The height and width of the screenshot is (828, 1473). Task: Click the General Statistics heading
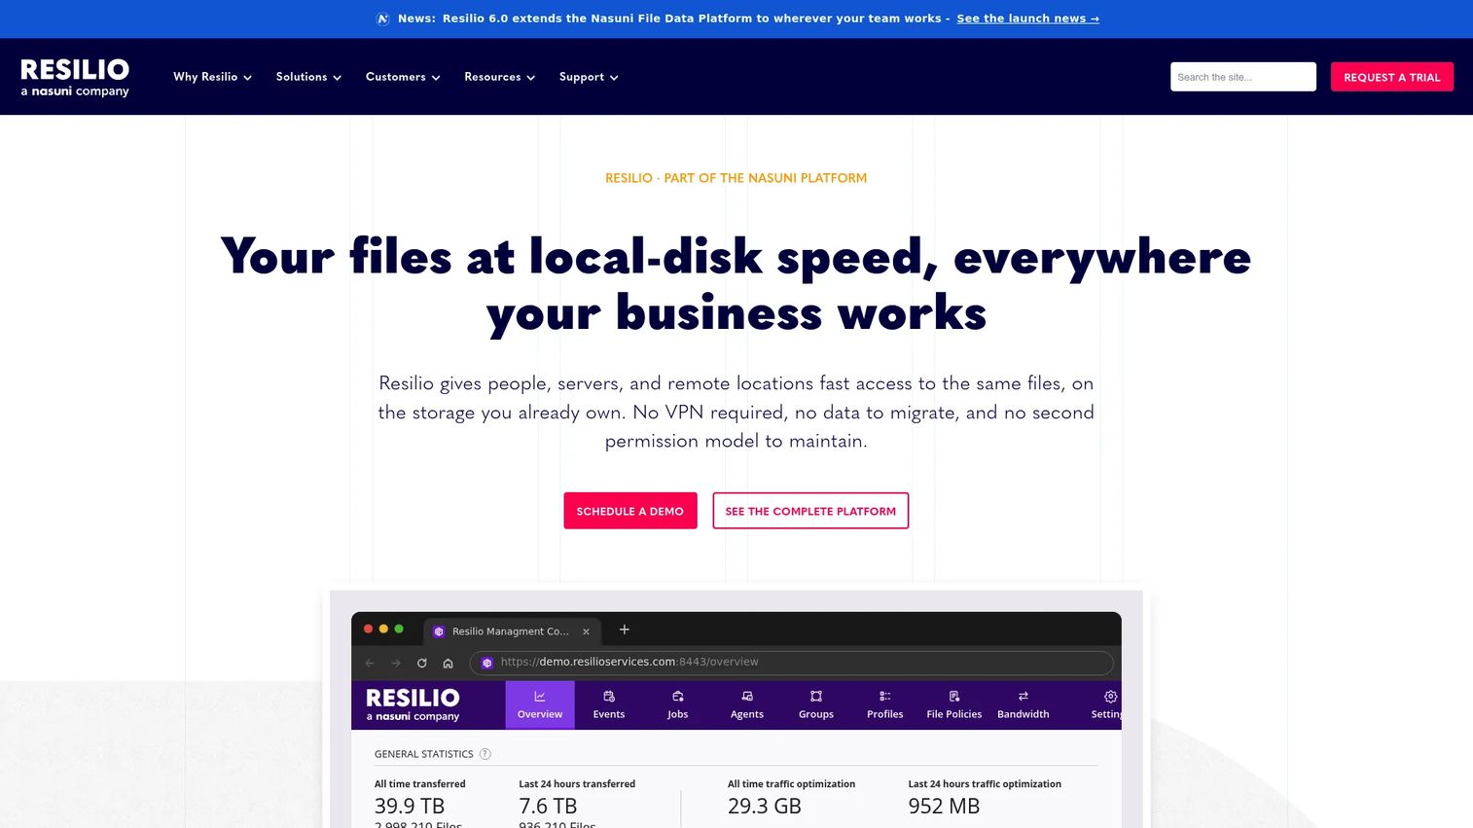point(424,754)
